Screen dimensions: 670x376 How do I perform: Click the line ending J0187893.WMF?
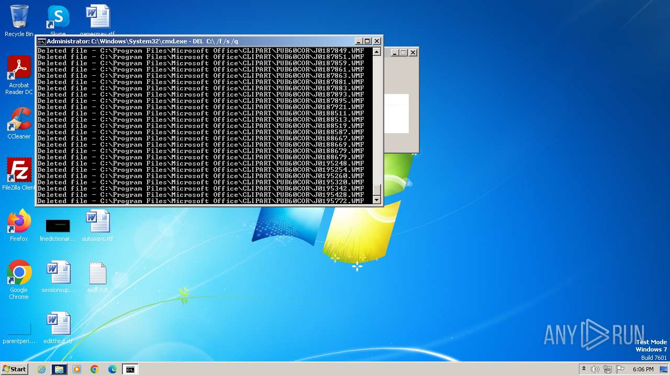pos(201,95)
